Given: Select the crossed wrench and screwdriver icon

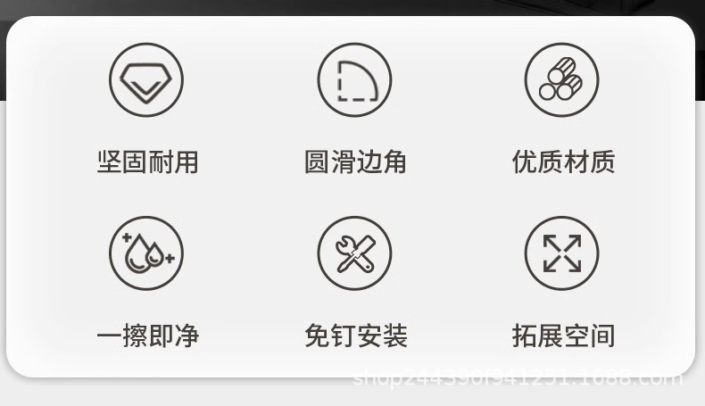Looking at the screenshot, I should pos(354,253).
